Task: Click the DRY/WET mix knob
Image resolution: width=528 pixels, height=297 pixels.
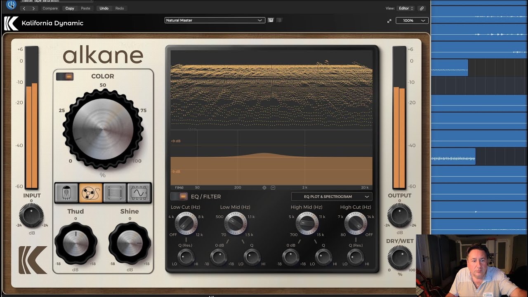Action: (x=400, y=258)
